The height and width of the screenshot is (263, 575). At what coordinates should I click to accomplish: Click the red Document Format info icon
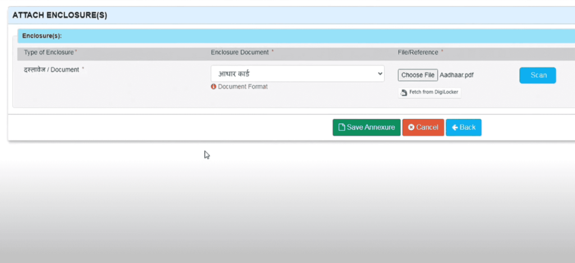point(214,87)
